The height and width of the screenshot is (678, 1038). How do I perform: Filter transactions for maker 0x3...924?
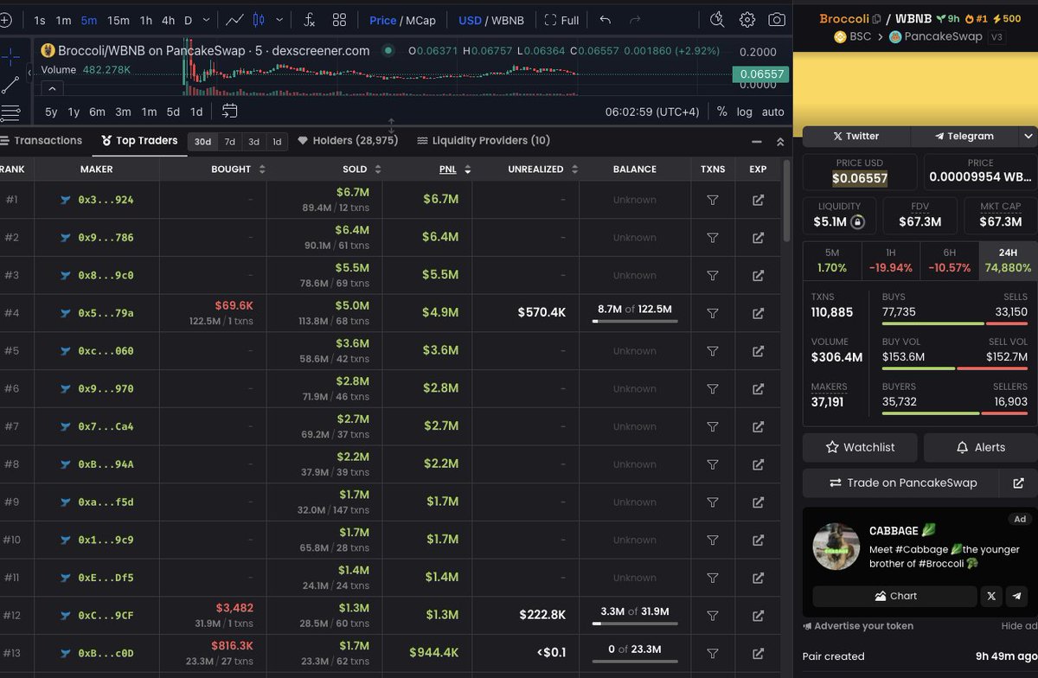[x=713, y=200]
